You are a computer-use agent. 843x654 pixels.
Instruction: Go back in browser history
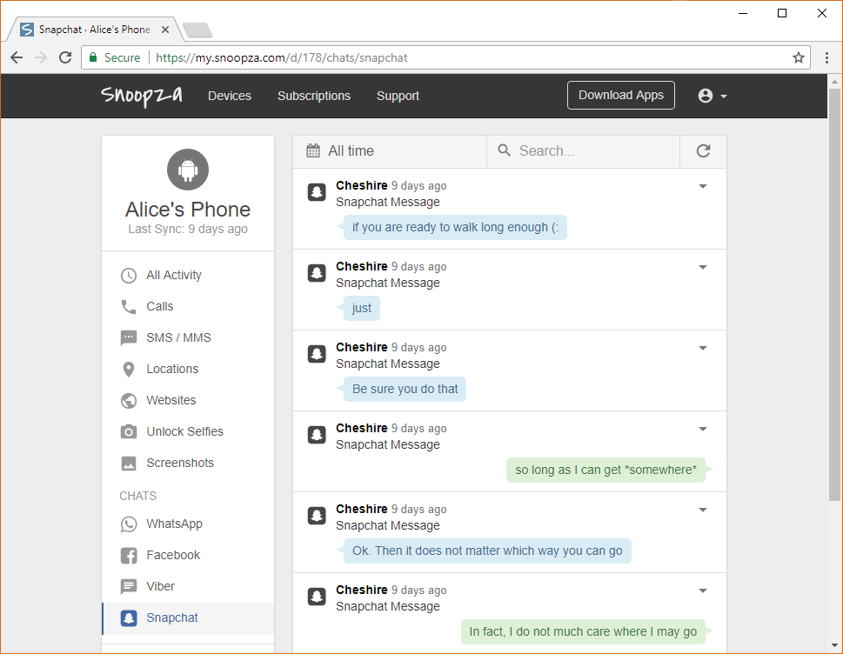tap(17, 57)
